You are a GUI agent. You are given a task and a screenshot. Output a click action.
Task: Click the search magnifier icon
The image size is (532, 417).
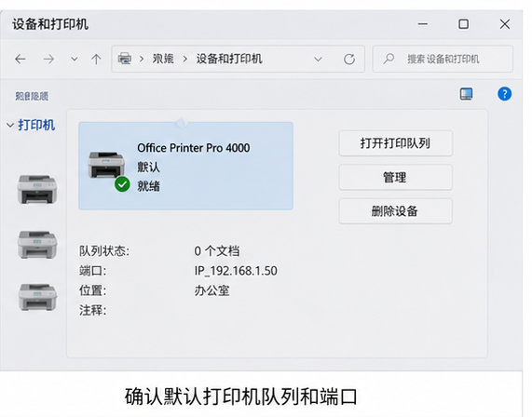pos(389,59)
